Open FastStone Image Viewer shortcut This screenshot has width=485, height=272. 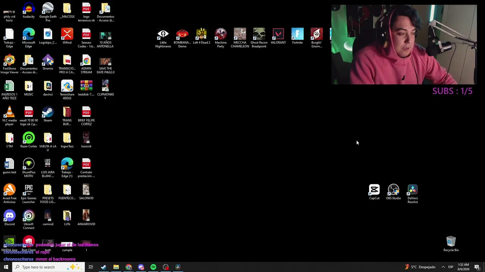pyautogui.click(x=9, y=64)
